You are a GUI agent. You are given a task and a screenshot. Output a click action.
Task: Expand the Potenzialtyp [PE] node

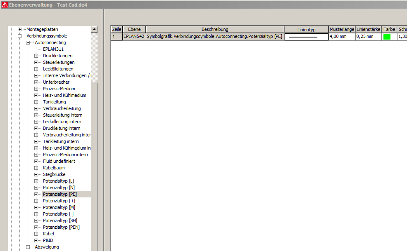(x=36, y=194)
